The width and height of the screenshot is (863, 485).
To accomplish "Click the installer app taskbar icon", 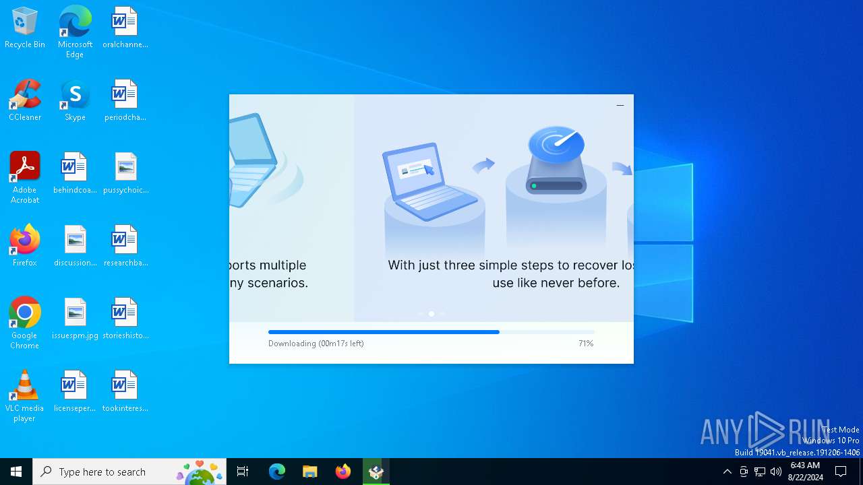I will (376, 472).
